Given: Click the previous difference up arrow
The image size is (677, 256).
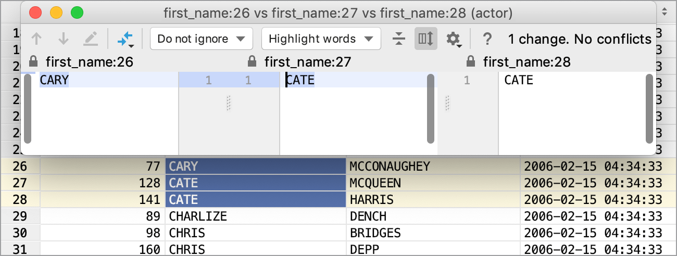Looking at the screenshot, I should [x=36, y=39].
